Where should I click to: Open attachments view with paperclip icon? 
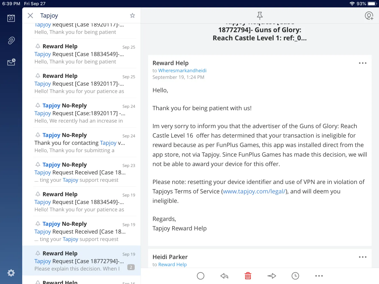pos(11,41)
